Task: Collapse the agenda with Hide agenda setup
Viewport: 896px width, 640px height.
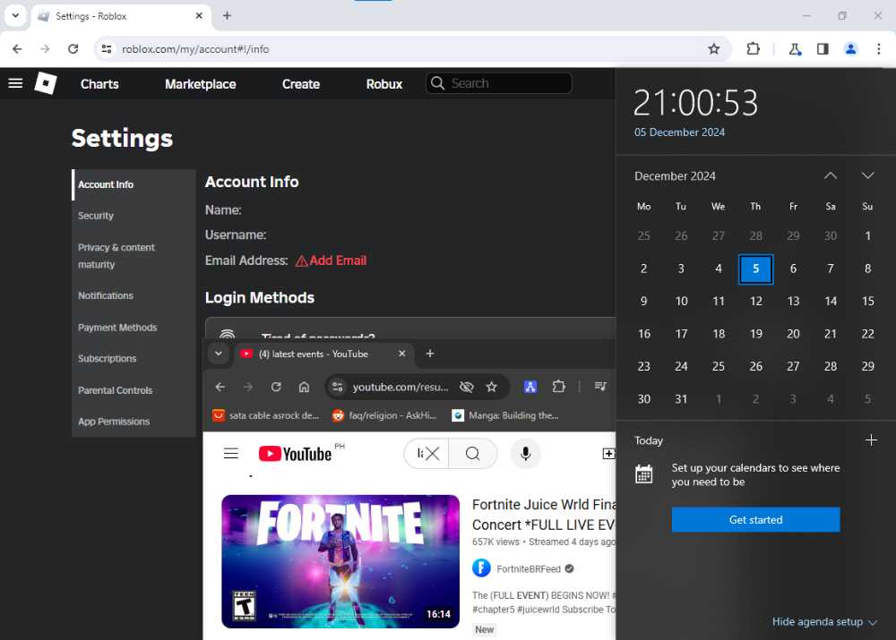Action: click(x=824, y=622)
